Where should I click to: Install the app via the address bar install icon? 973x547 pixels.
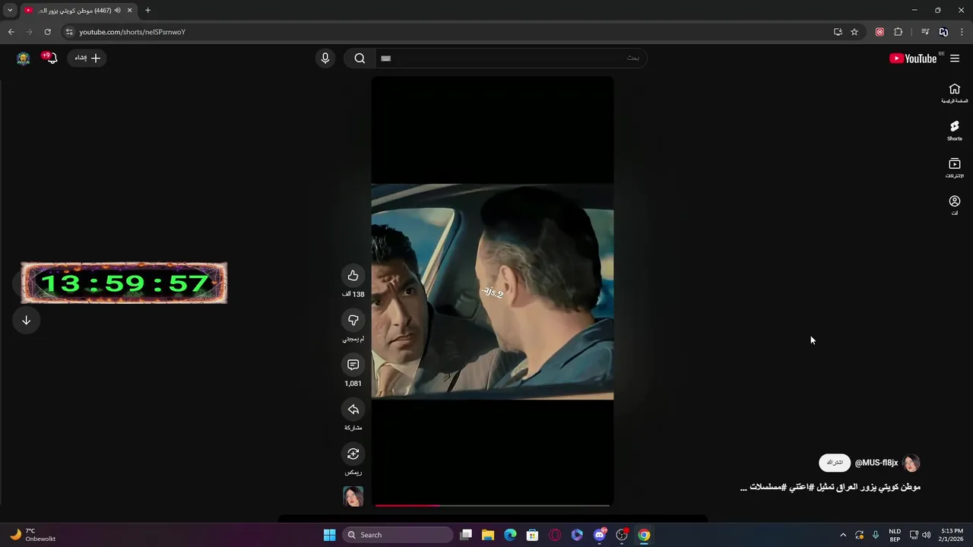tap(838, 32)
